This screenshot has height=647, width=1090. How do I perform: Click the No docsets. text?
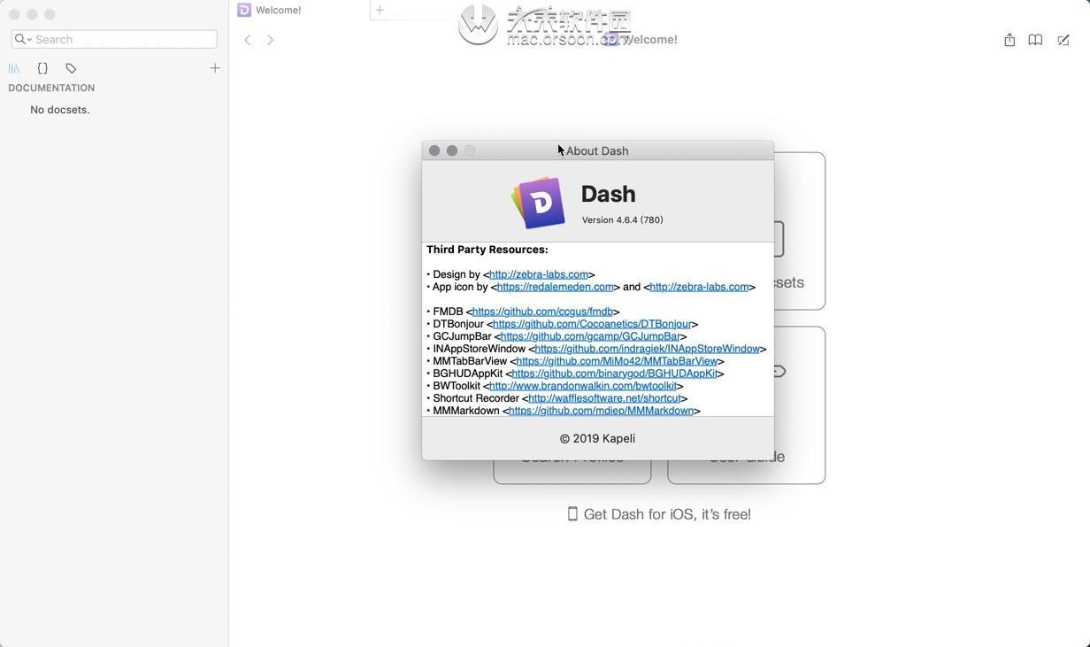tap(60, 110)
